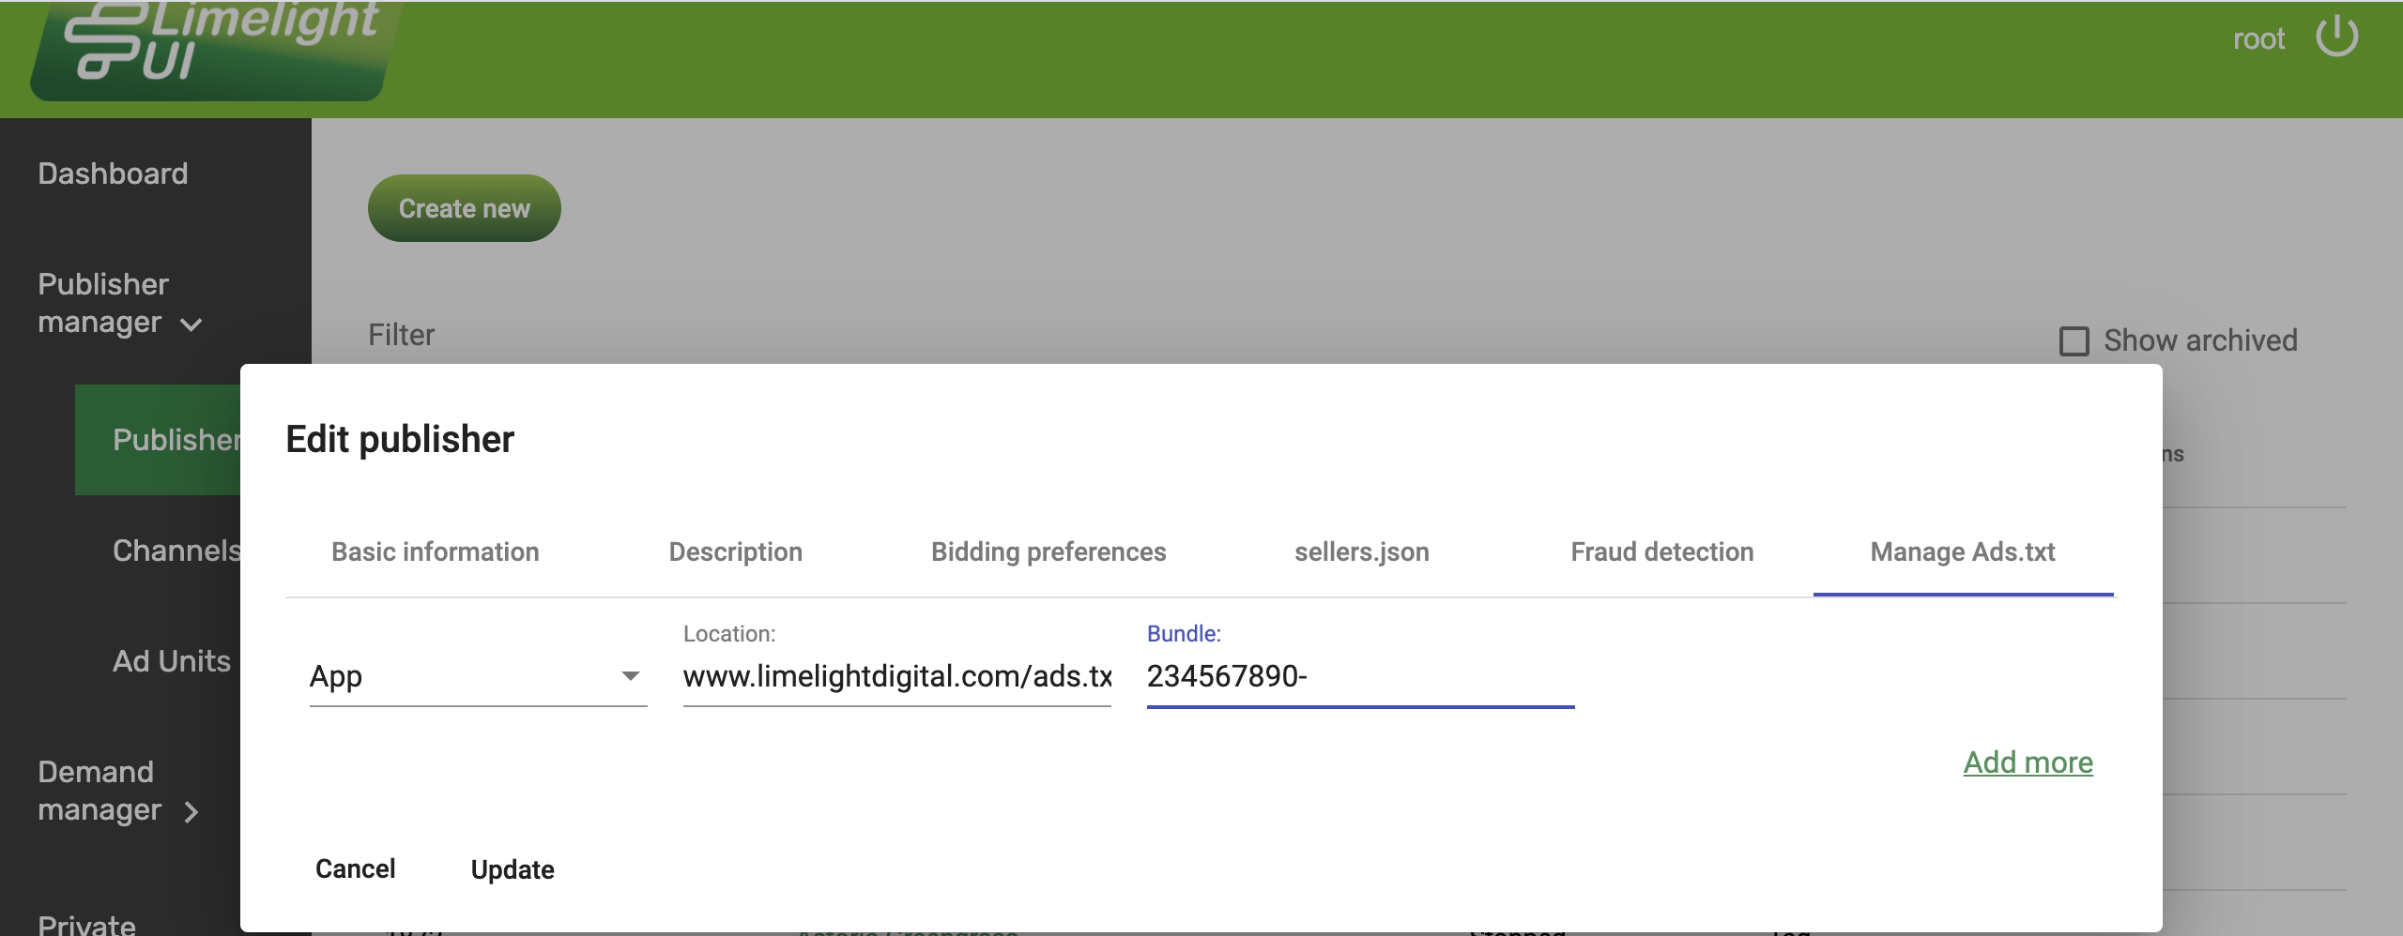Switch to the Basic information tab
The height and width of the screenshot is (936, 2403).
pyautogui.click(x=435, y=551)
